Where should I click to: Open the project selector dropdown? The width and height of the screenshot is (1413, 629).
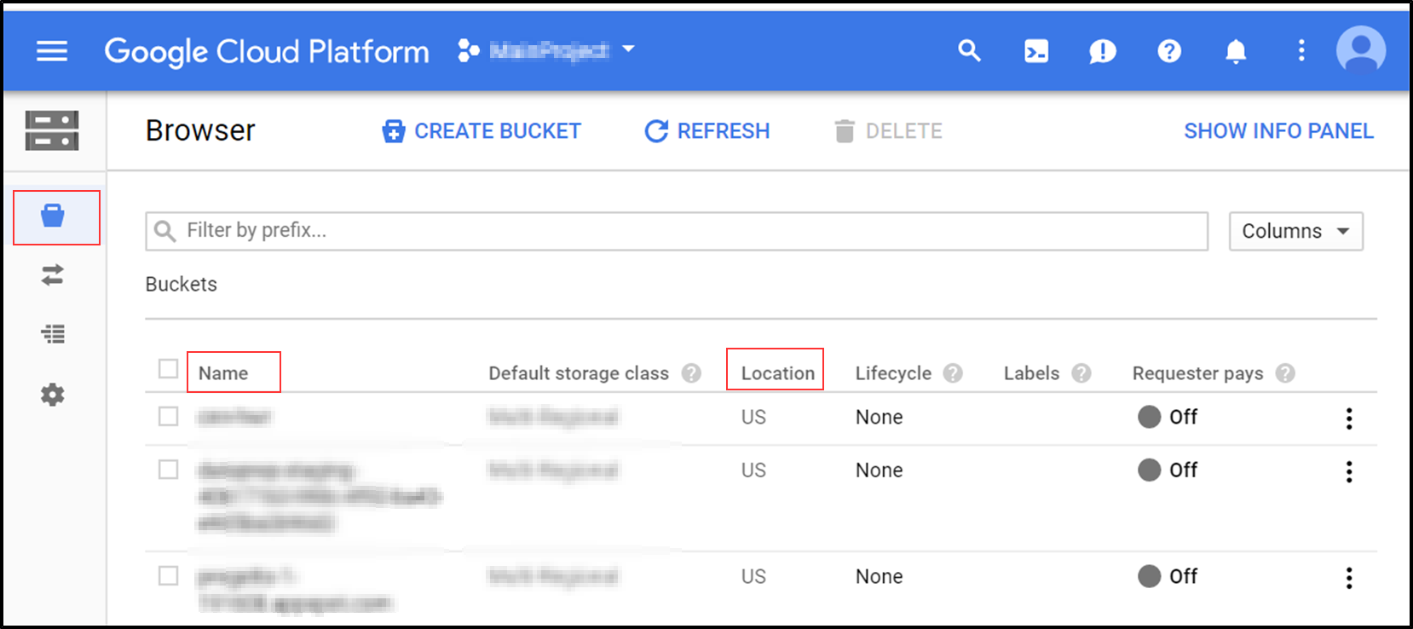pyautogui.click(x=546, y=50)
